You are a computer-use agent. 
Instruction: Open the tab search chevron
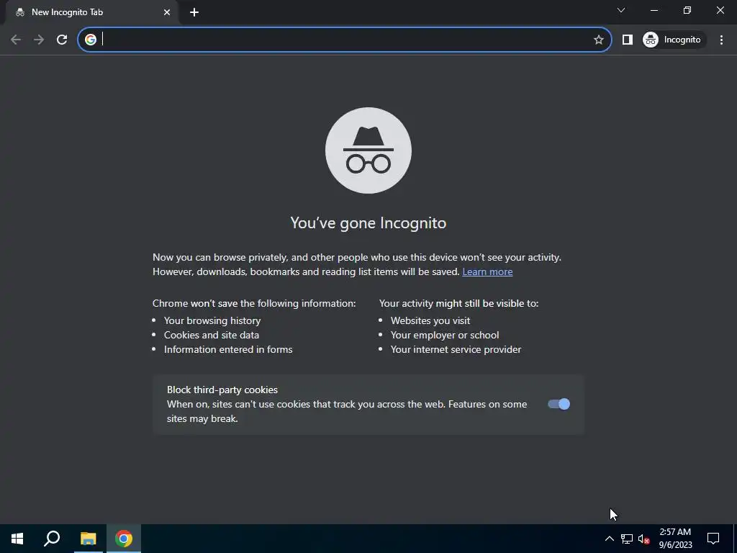pyautogui.click(x=621, y=10)
